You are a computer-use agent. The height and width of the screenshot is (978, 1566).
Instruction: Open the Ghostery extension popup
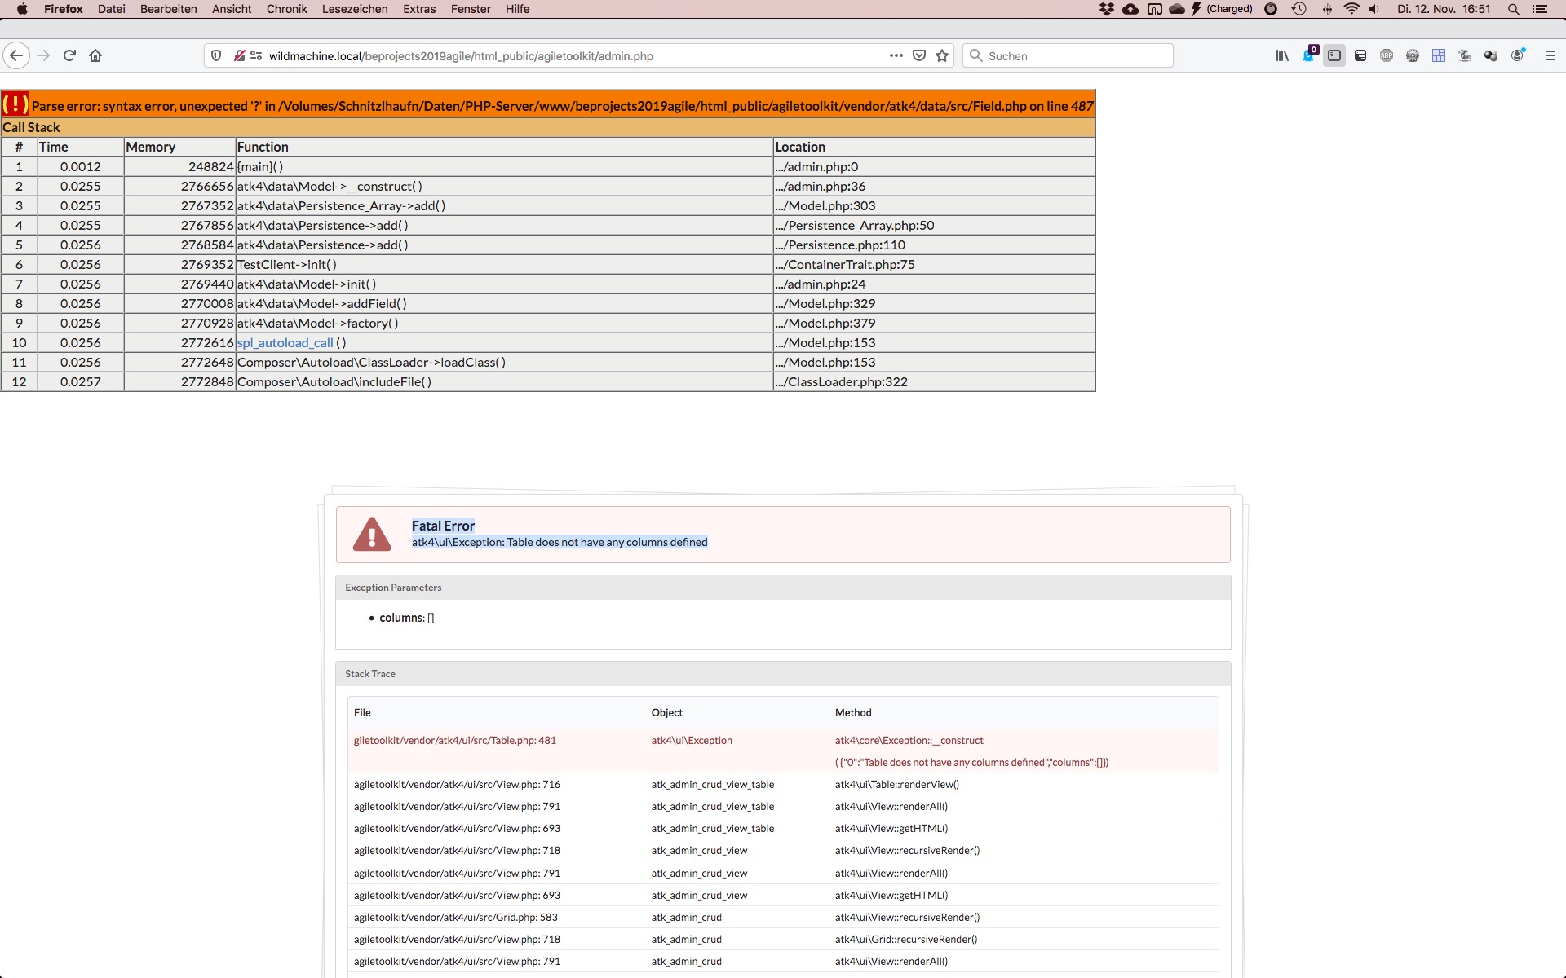pyautogui.click(x=1309, y=55)
